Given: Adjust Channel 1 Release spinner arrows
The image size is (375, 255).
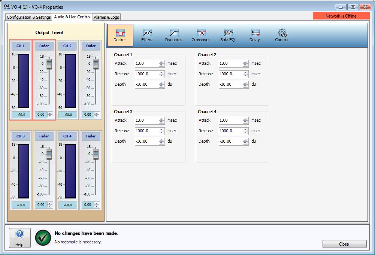Looking at the screenshot, I should coord(161,74).
